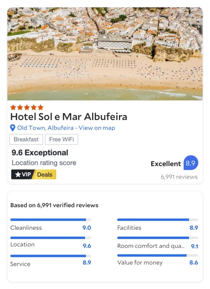210x289 pixels.
Task: Click the five-star rating icons
Action: pos(27,107)
